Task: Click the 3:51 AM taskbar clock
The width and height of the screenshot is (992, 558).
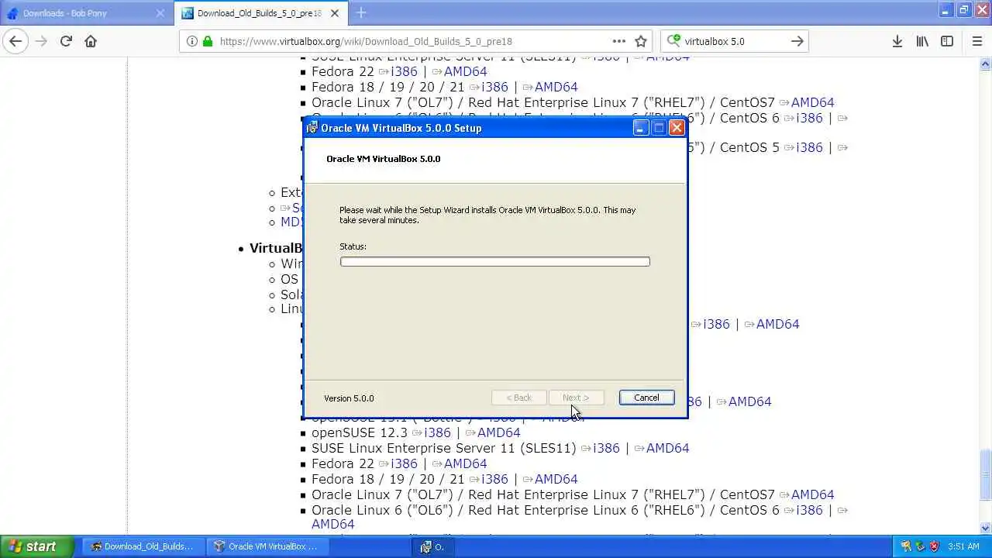Action: (x=963, y=546)
